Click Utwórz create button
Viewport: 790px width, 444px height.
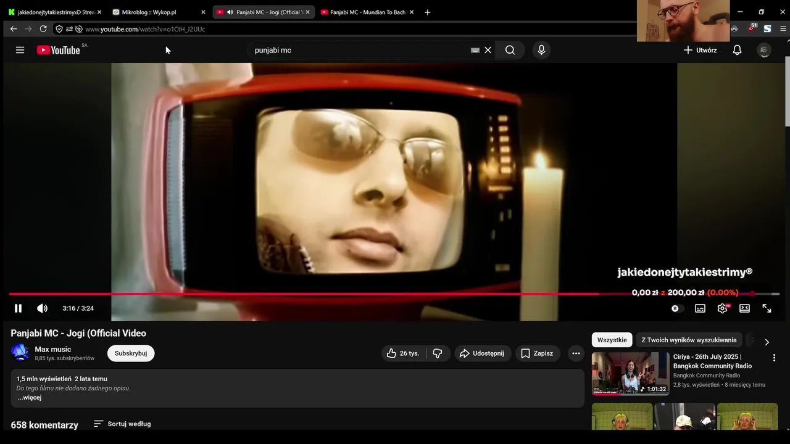point(701,50)
